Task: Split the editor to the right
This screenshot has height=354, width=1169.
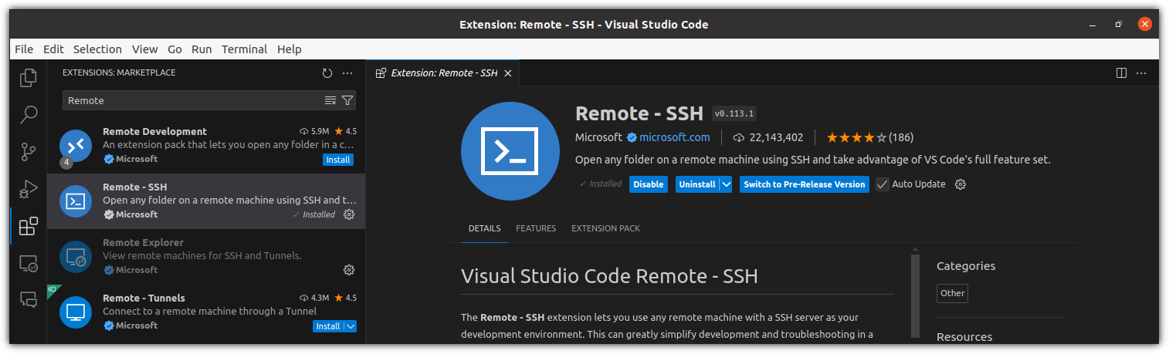Action: 1122,73
